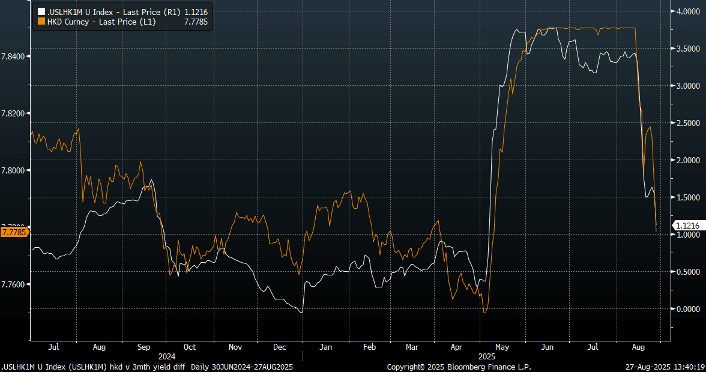
Task: Click the Bloomberg Finance L.P. copyright text
Action: (x=459, y=367)
